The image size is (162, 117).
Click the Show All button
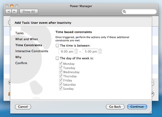[x=29, y=11]
